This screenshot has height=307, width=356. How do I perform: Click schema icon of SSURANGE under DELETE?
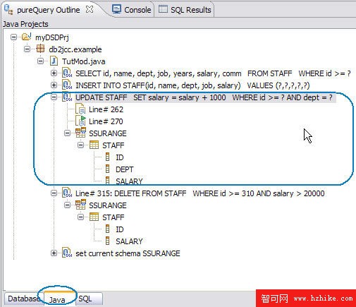pyautogui.click(x=80, y=205)
